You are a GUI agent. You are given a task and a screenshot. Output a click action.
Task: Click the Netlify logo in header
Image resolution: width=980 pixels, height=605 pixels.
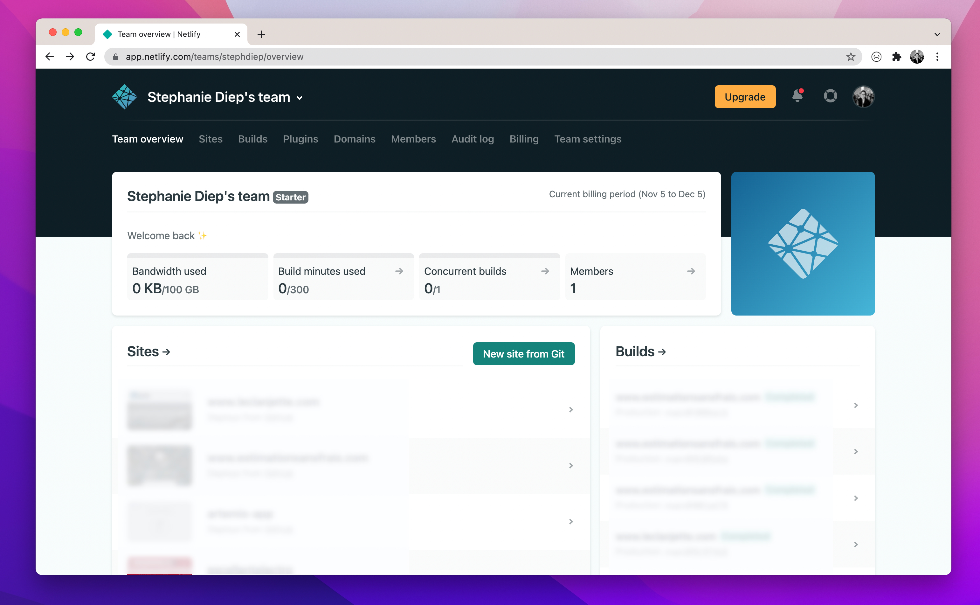(x=124, y=97)
